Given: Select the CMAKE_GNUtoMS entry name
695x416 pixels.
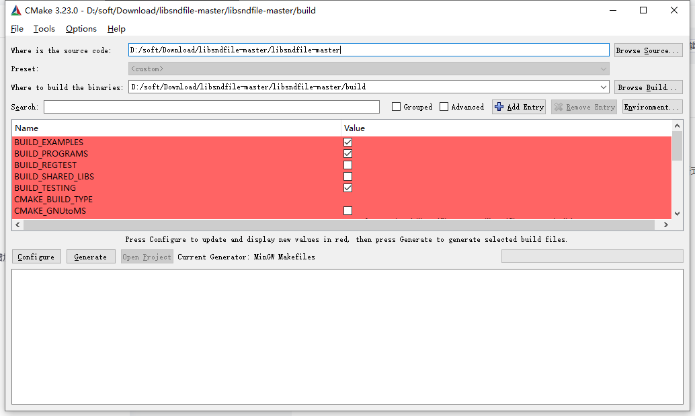Looking at the screenshot, I should [50, 211].
